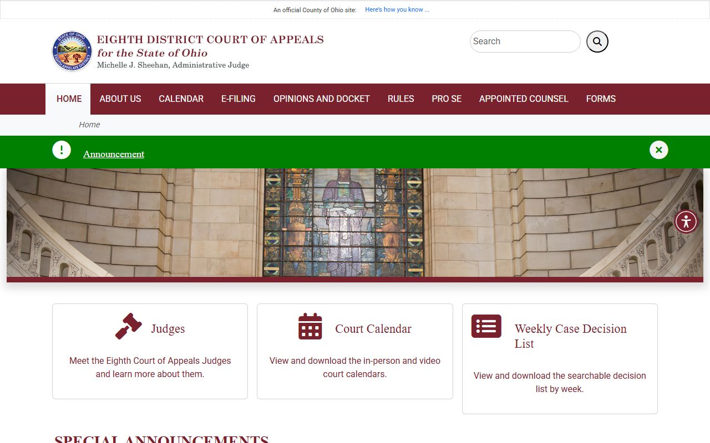Open the RULES menu item

(x=401, y=99)
